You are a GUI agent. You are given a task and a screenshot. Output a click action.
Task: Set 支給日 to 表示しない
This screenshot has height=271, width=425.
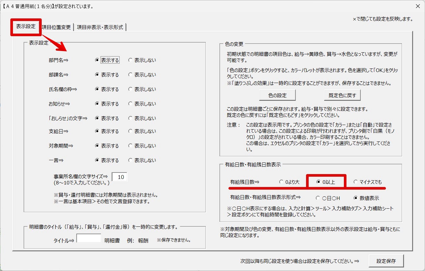[130, 131]
